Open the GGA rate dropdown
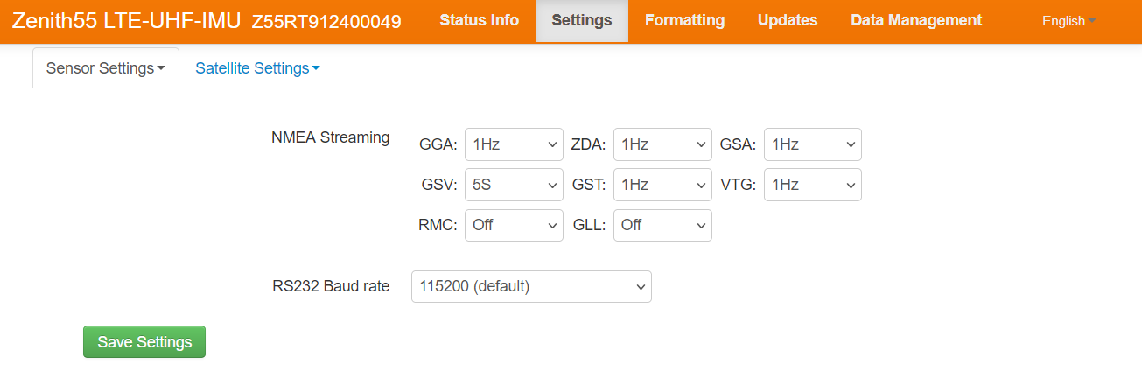 pyautogui.click(x=513, y=144)
